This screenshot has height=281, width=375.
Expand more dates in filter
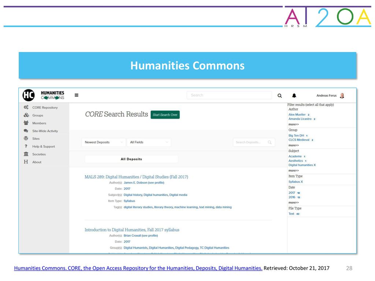pyautogui.click(x=294, y=203)
